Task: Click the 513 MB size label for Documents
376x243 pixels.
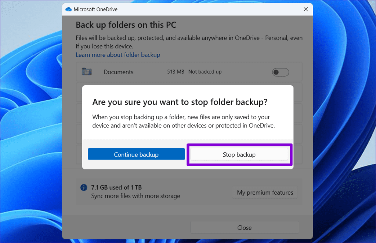Action: click(x=176, y=72)
